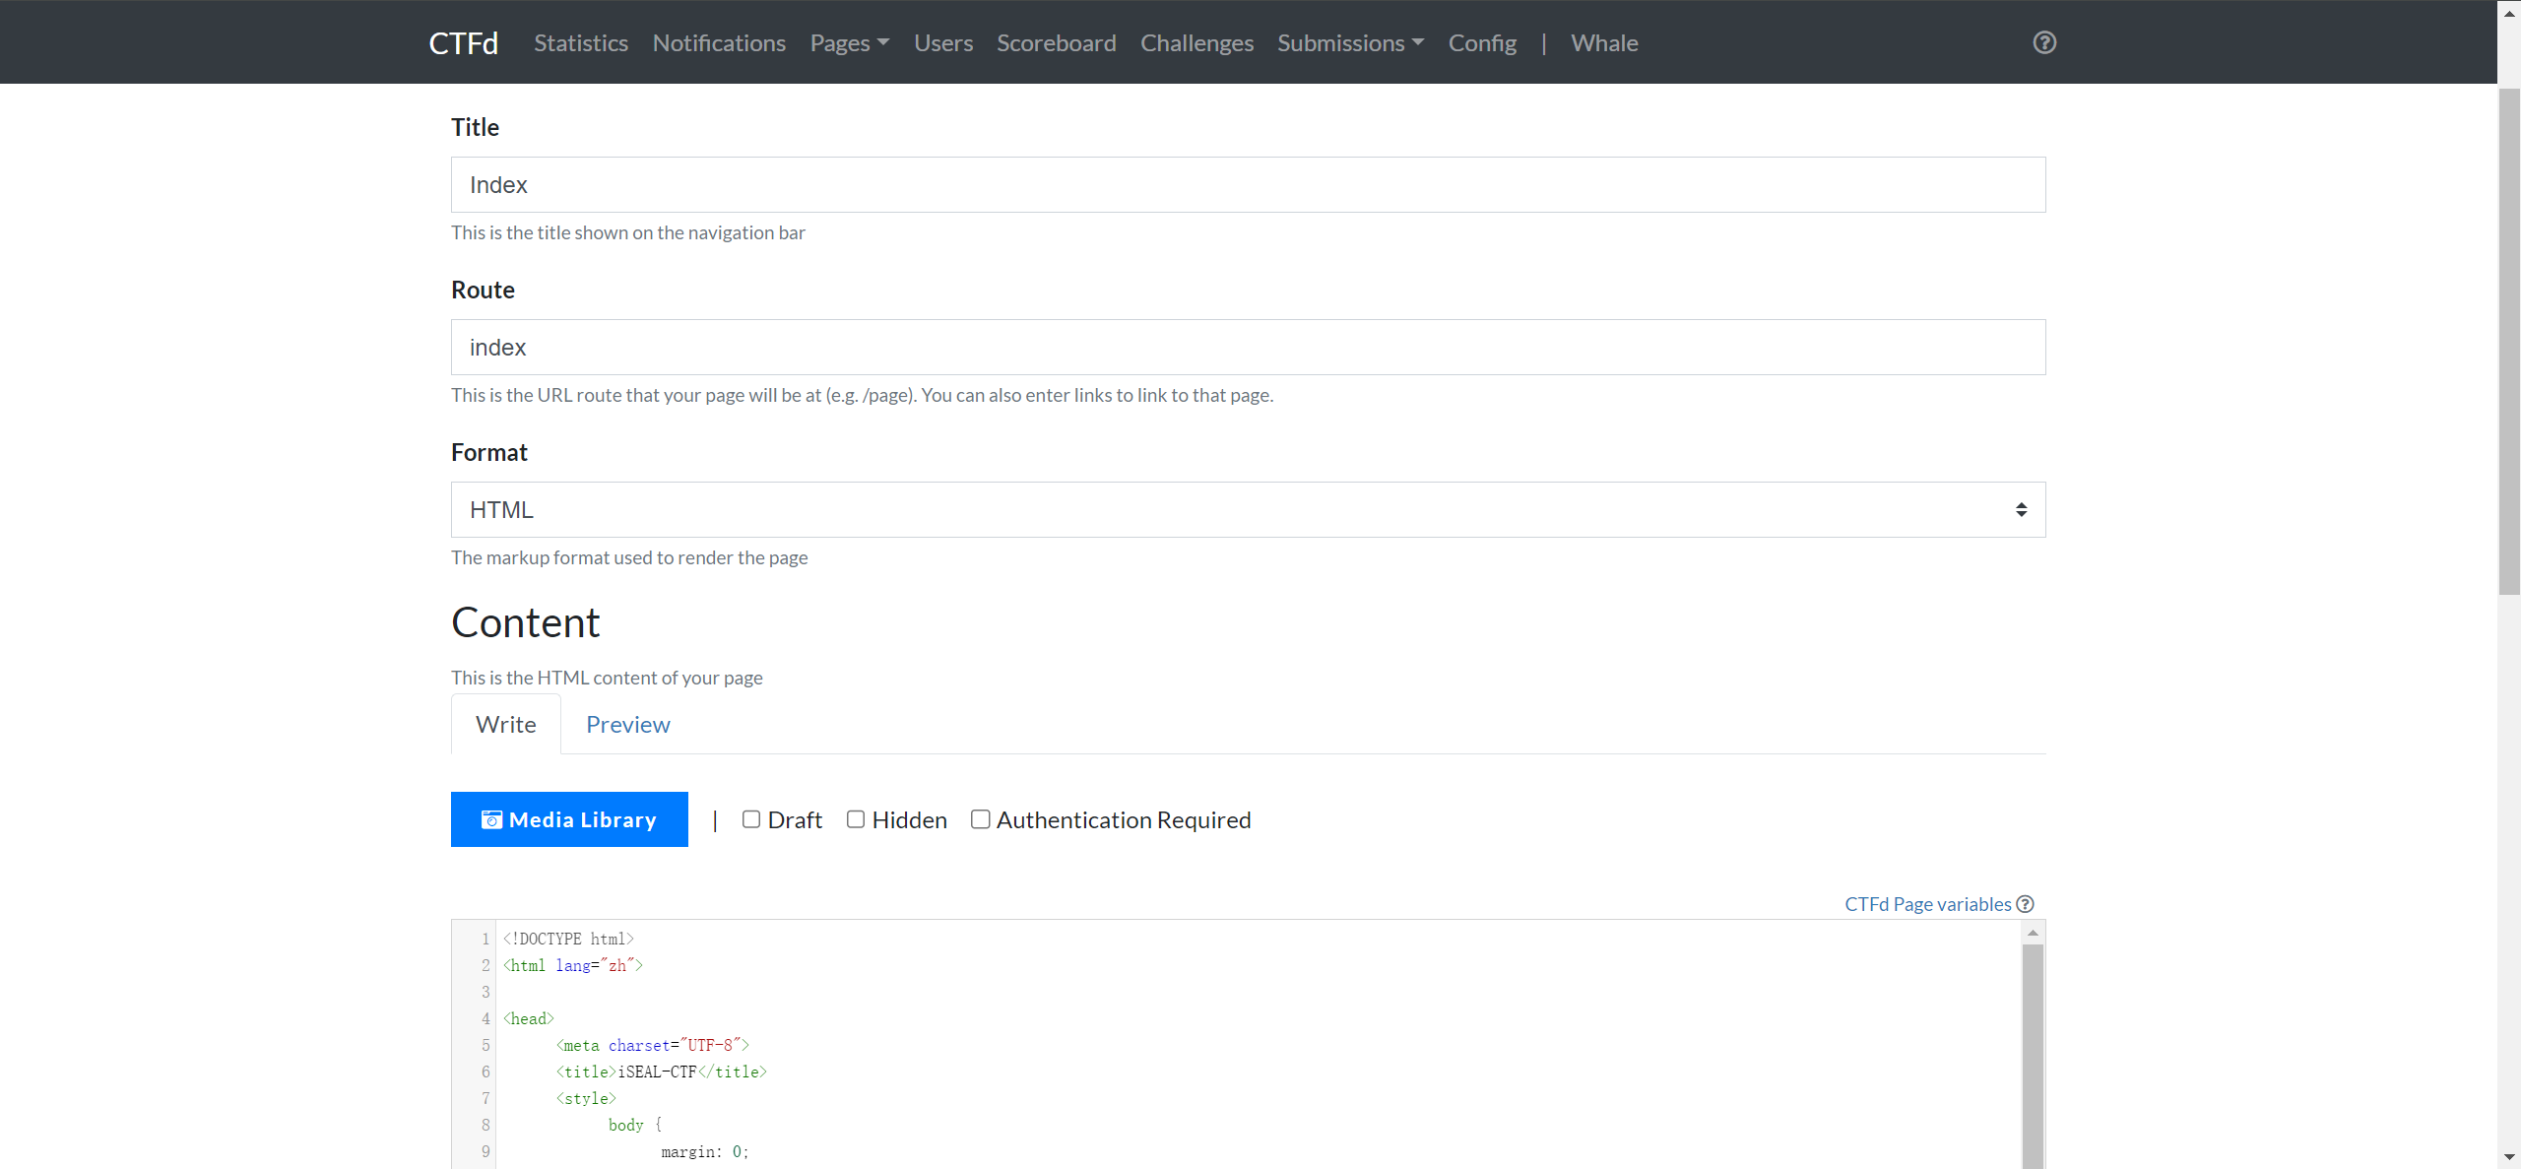Open the Whale plugin link

click(1604, 42)
